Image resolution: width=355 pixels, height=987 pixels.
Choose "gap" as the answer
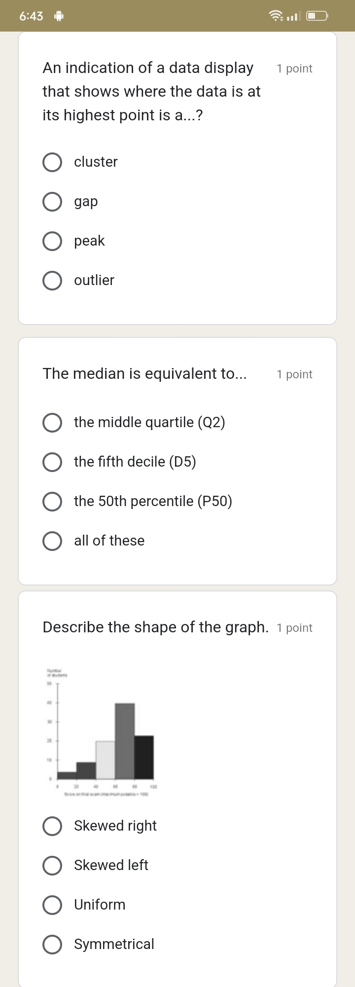pyautogui.click(x=52, y=201)
